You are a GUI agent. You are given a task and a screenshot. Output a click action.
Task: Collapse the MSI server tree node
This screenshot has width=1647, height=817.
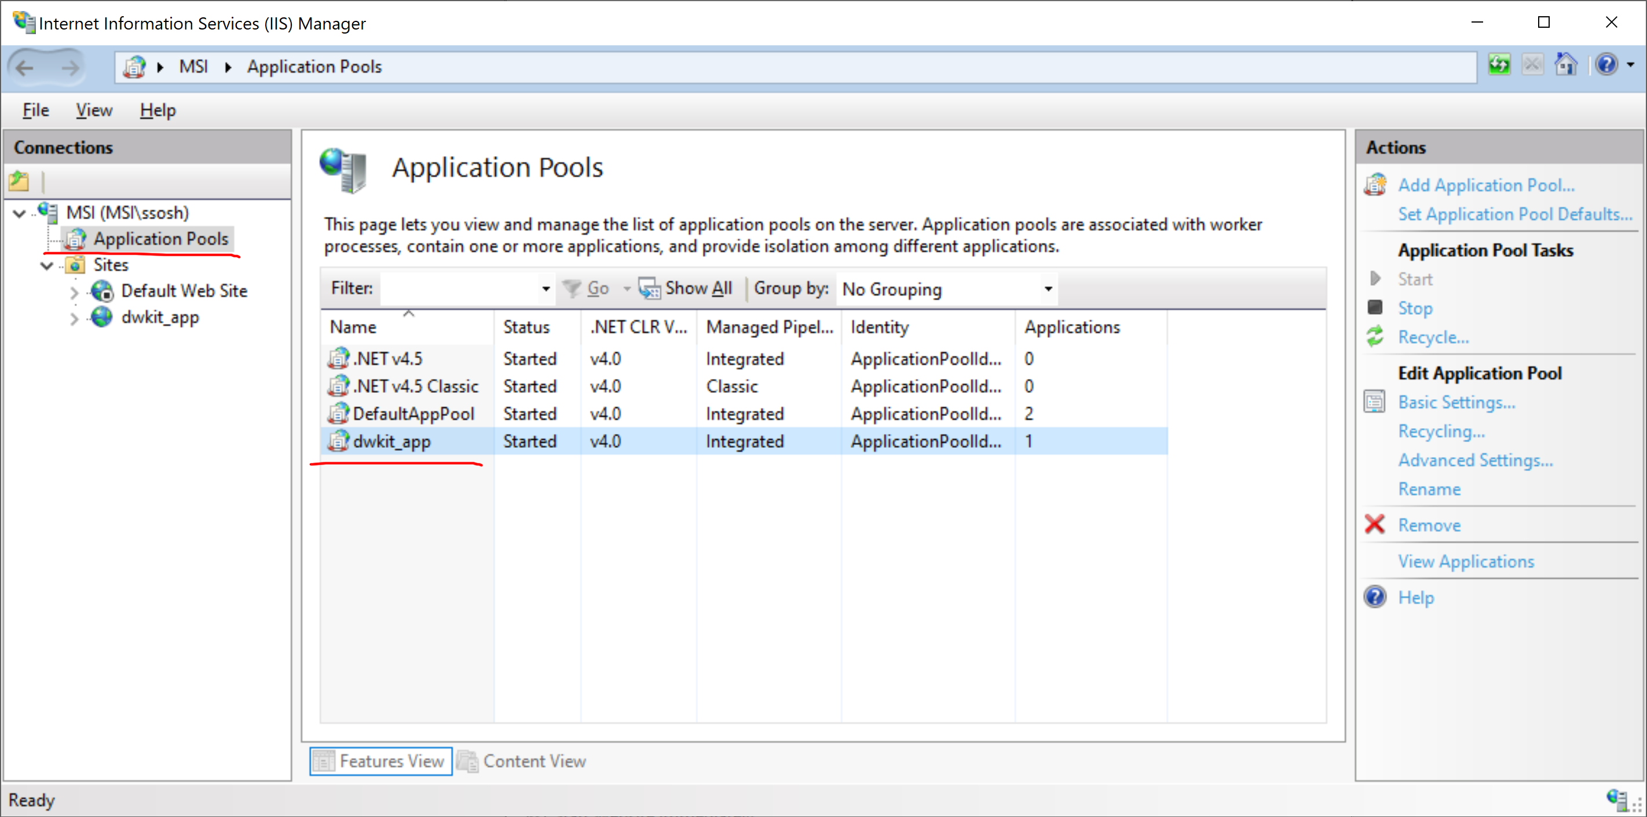coord(19,214)
